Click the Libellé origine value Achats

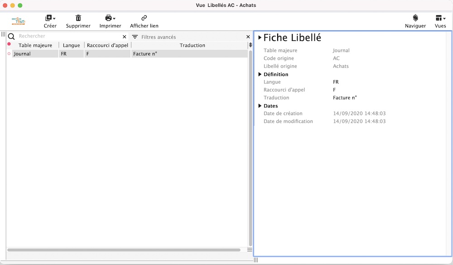(341, 66)
